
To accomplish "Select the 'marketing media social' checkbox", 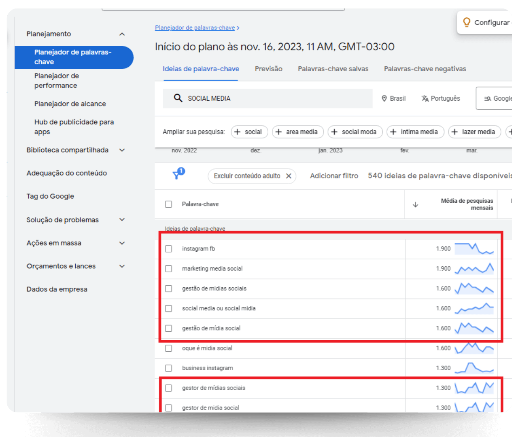I will 169,269.
